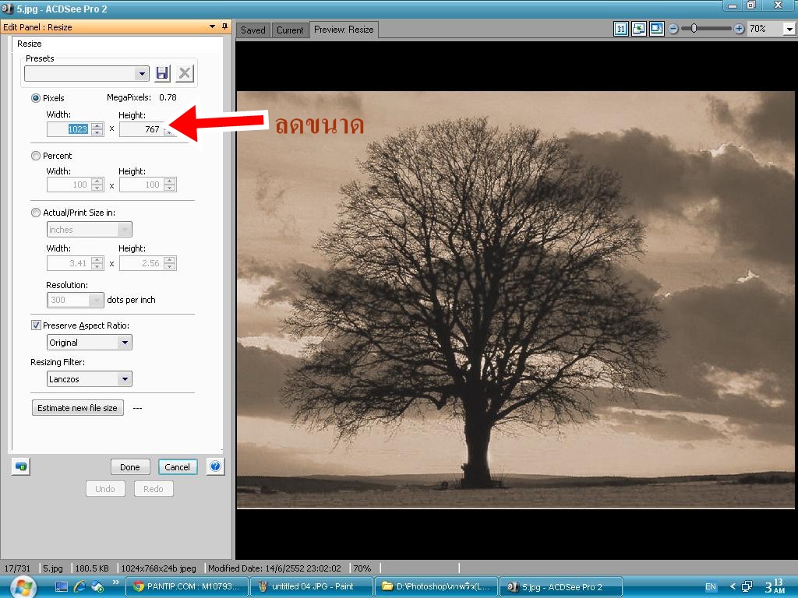Expand hidden quick launch icons chevron
798x598 pixels.
(116, 582)
